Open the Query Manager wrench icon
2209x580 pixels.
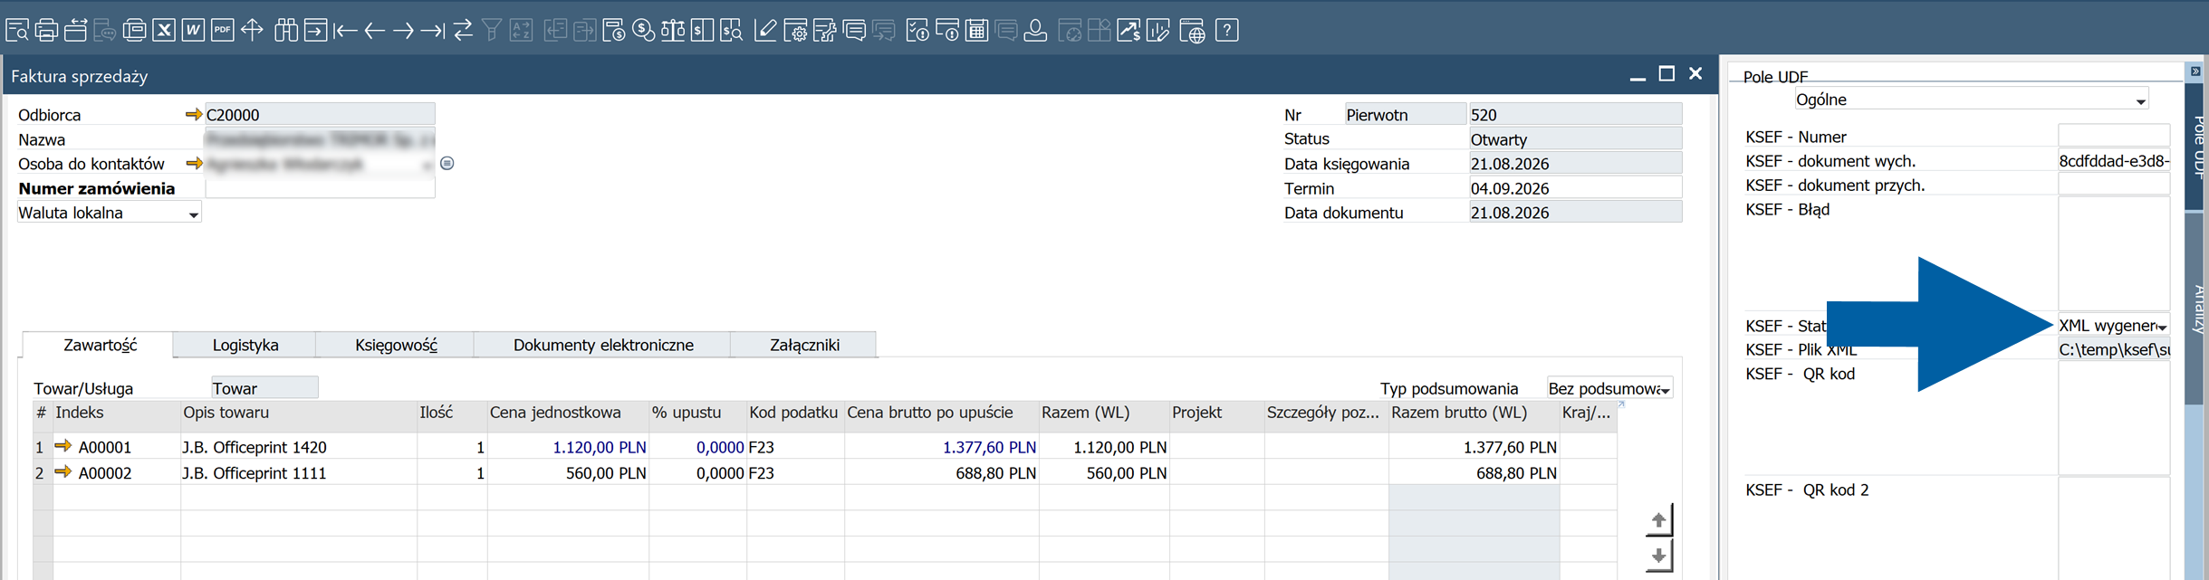[x=825, y=31]
